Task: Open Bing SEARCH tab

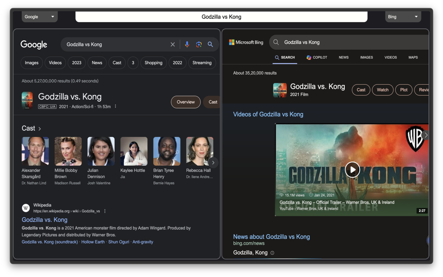Action: pos(285,57)
